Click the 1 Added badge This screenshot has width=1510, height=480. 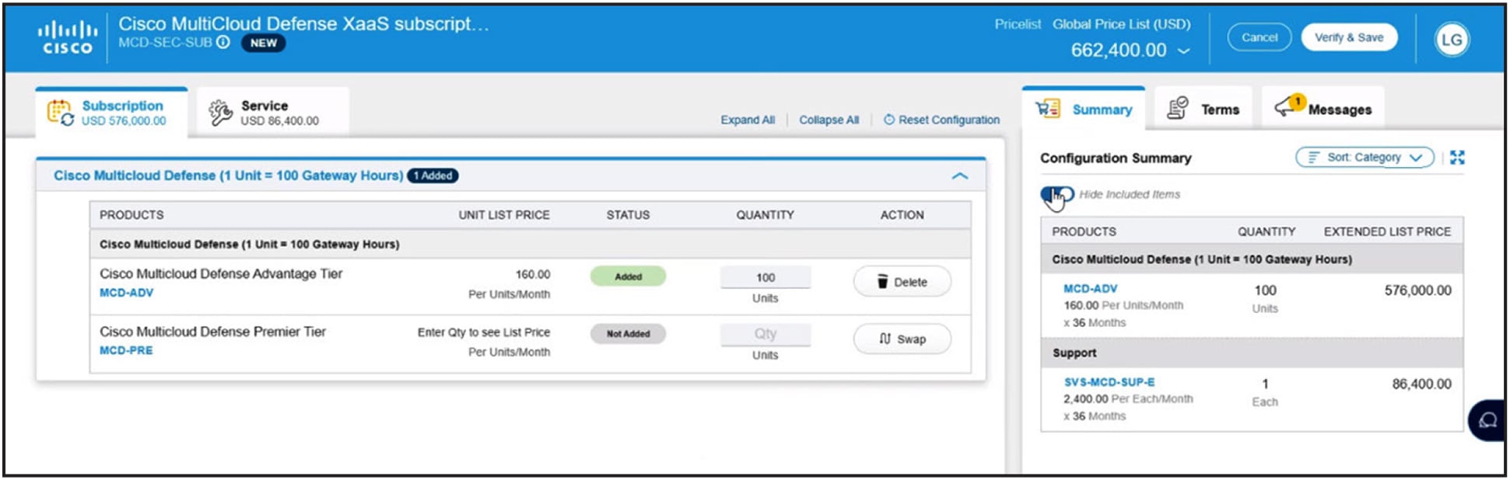point(433,176)
